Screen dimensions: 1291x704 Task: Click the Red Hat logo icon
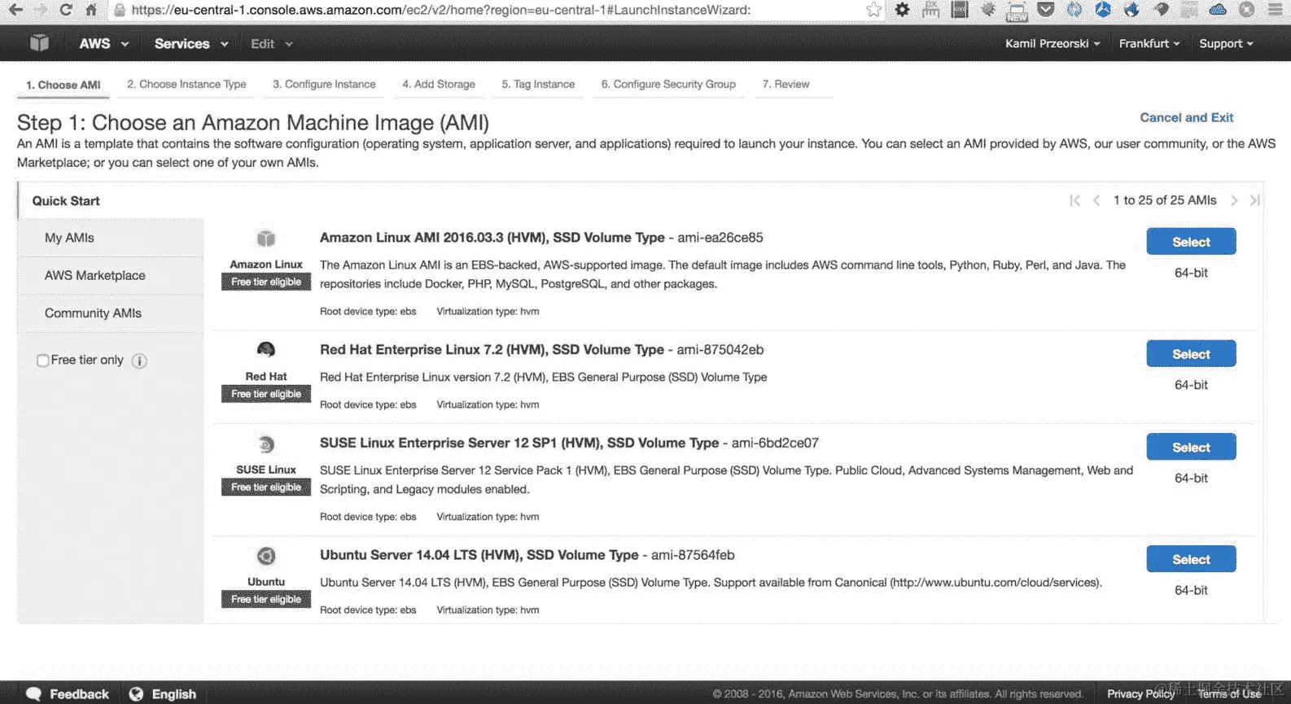[266, 350]
